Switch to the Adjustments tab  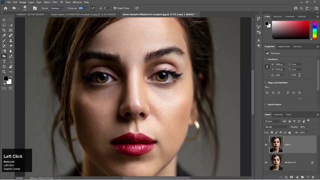coord(284,46)
